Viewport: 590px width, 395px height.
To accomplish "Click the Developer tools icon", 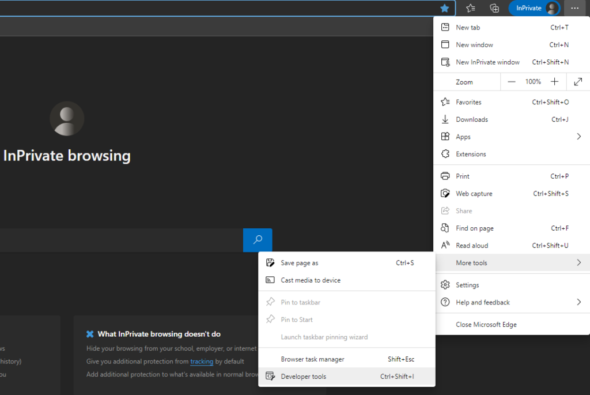I will click(270, 376).
